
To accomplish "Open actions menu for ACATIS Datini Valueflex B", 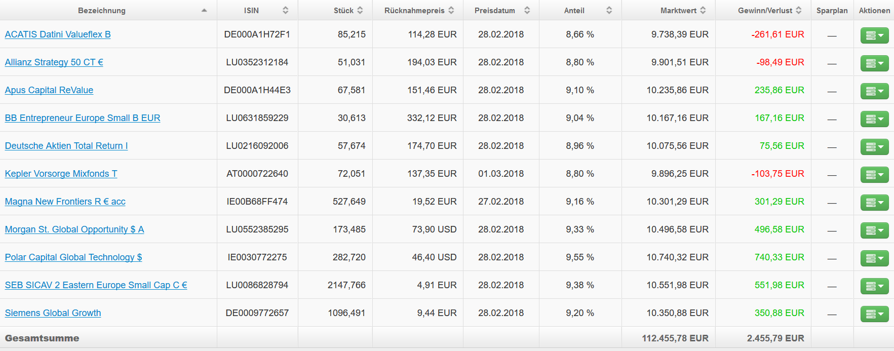I will click(874, 35).
